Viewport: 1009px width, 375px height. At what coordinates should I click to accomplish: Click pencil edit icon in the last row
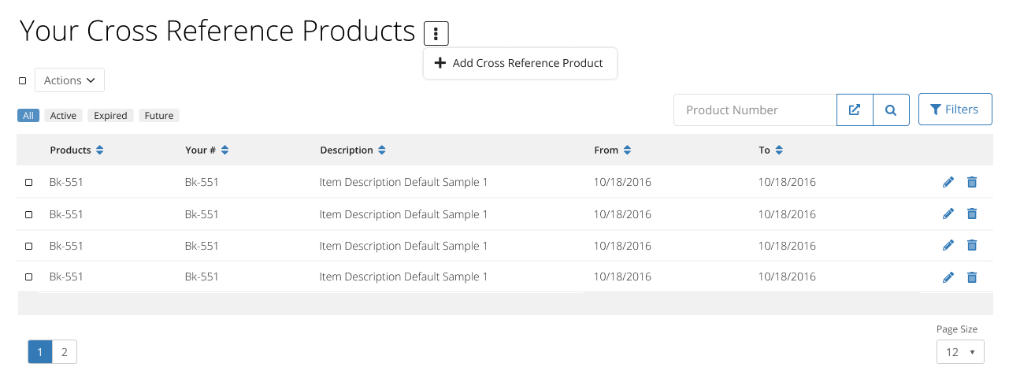[948, 277]
